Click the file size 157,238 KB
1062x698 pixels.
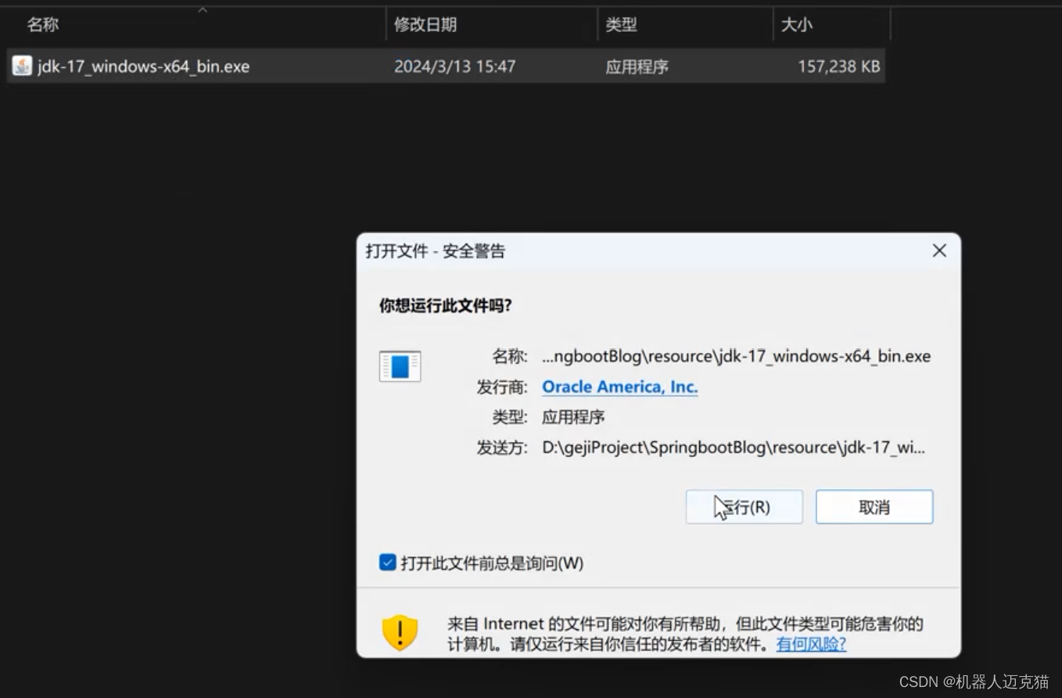click(838, 67)
